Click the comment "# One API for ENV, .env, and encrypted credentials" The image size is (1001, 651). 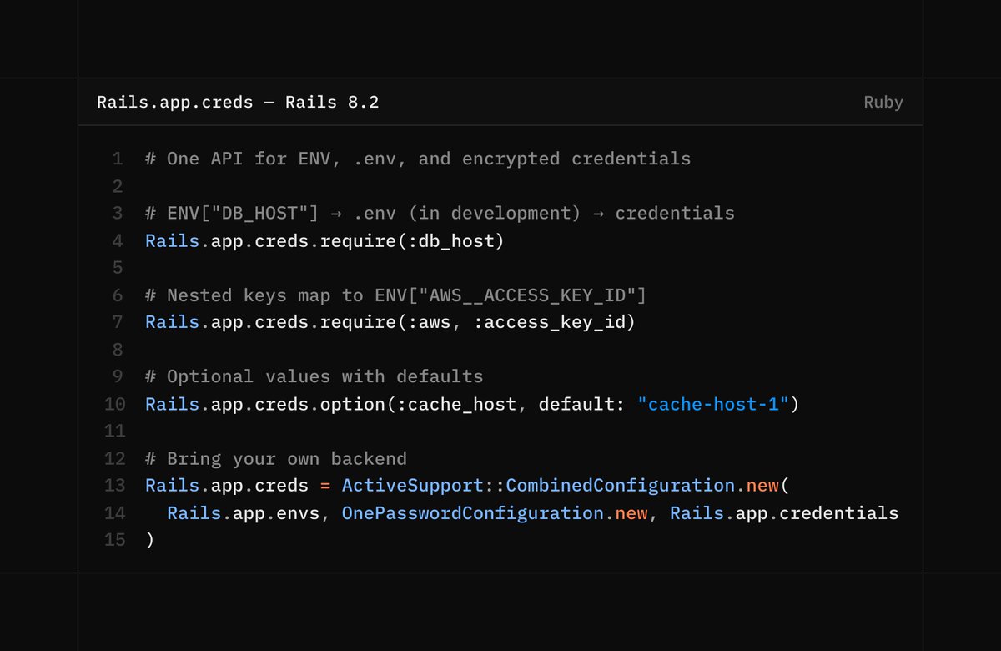click(418, 159)
